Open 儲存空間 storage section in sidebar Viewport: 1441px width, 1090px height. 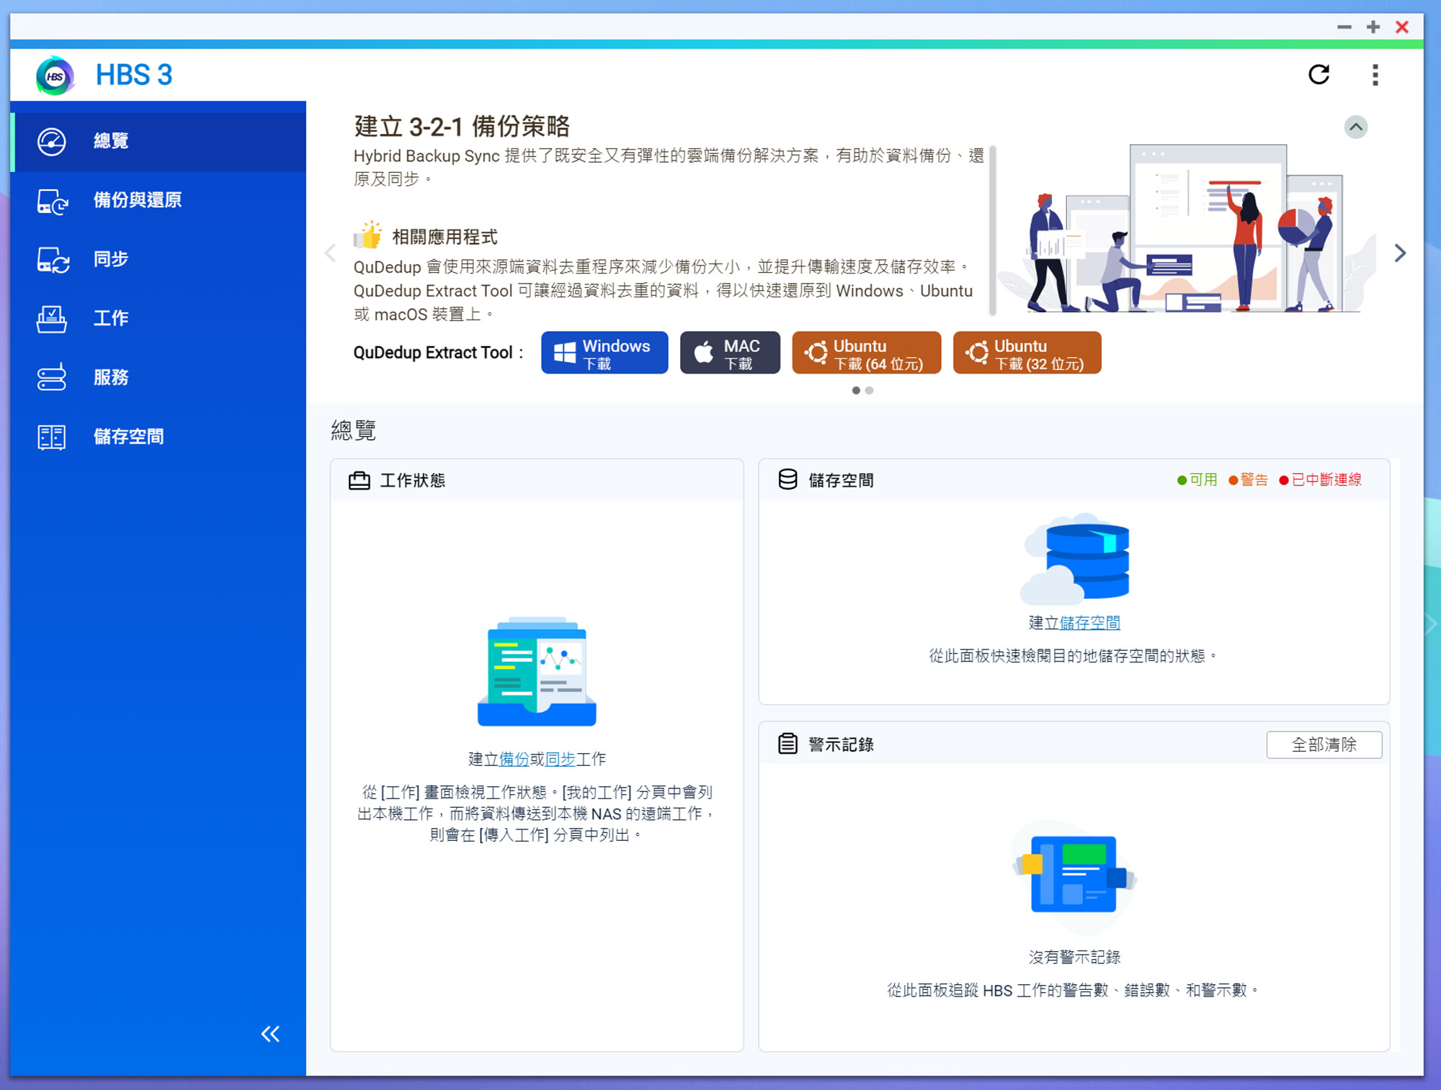click(159, 436)
